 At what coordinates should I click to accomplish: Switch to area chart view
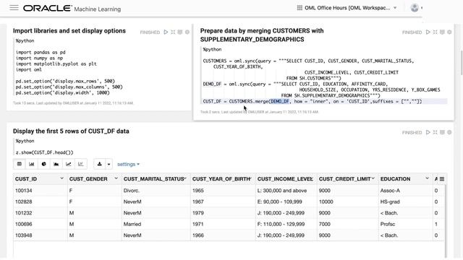(56, 164)
